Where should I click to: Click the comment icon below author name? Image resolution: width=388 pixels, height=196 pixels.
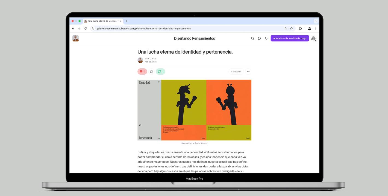151,72
